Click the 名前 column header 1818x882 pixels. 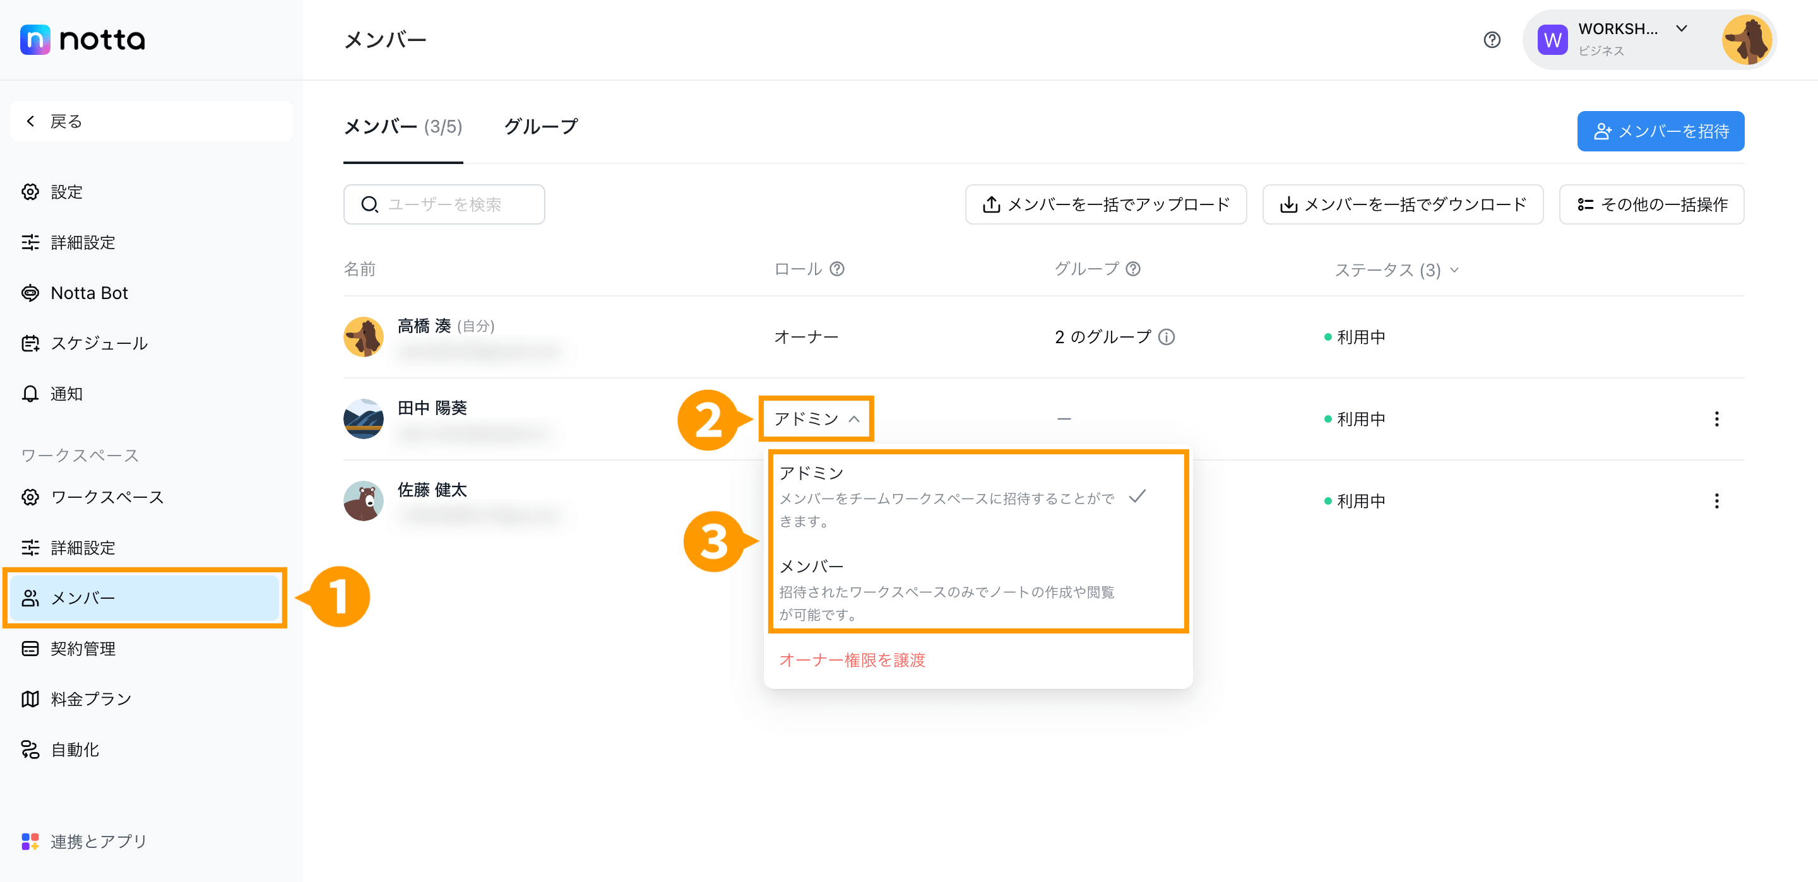point(359,269)
